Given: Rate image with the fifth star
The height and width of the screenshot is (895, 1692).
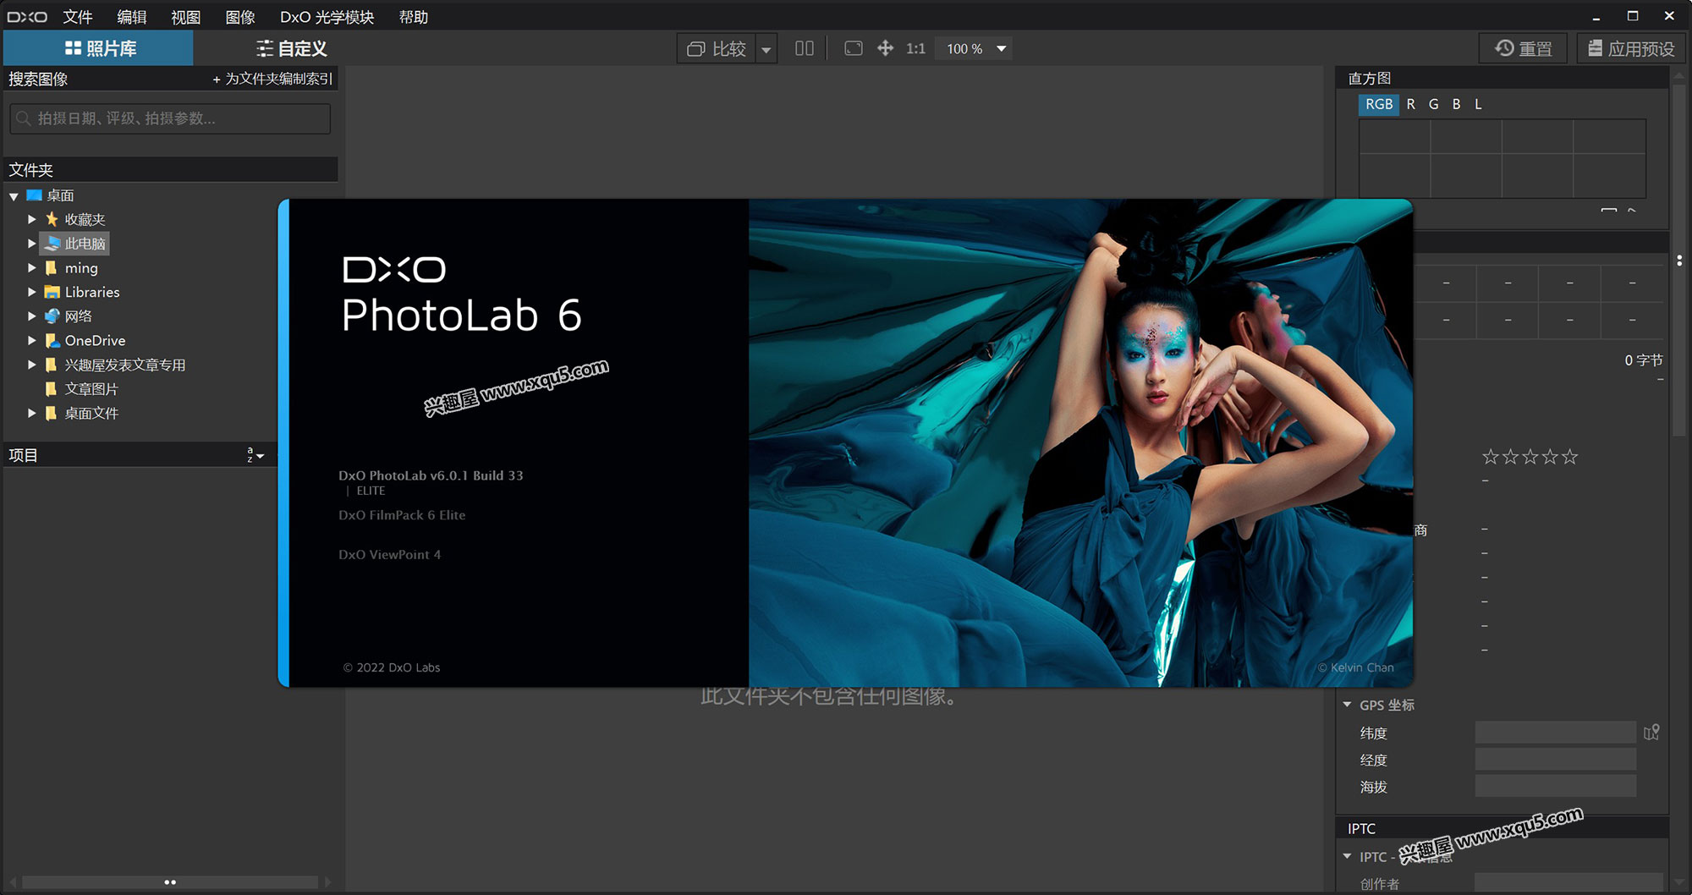Looking at the screenshot, I should 1570,457.
